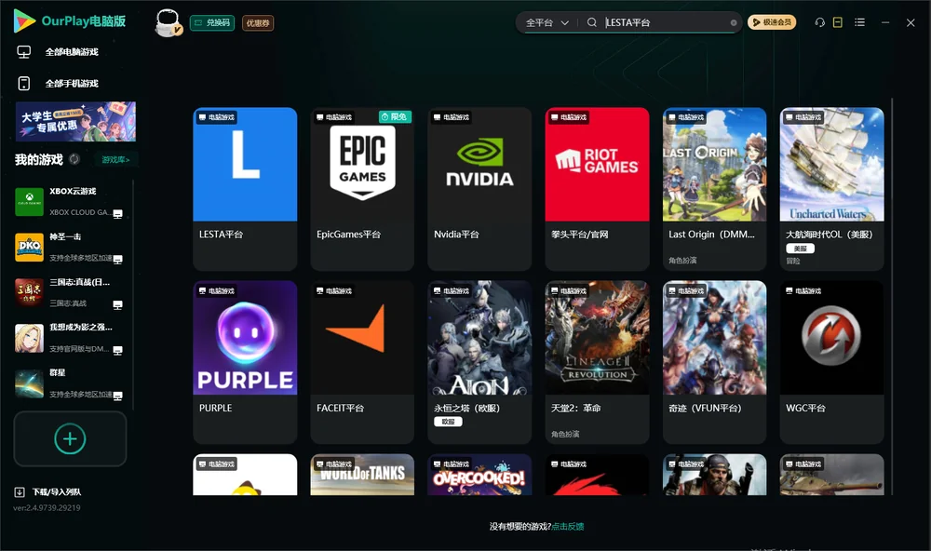The image size is (931, 551).
Task: Click the OurPlay logo
Action: tap(70, 21)
